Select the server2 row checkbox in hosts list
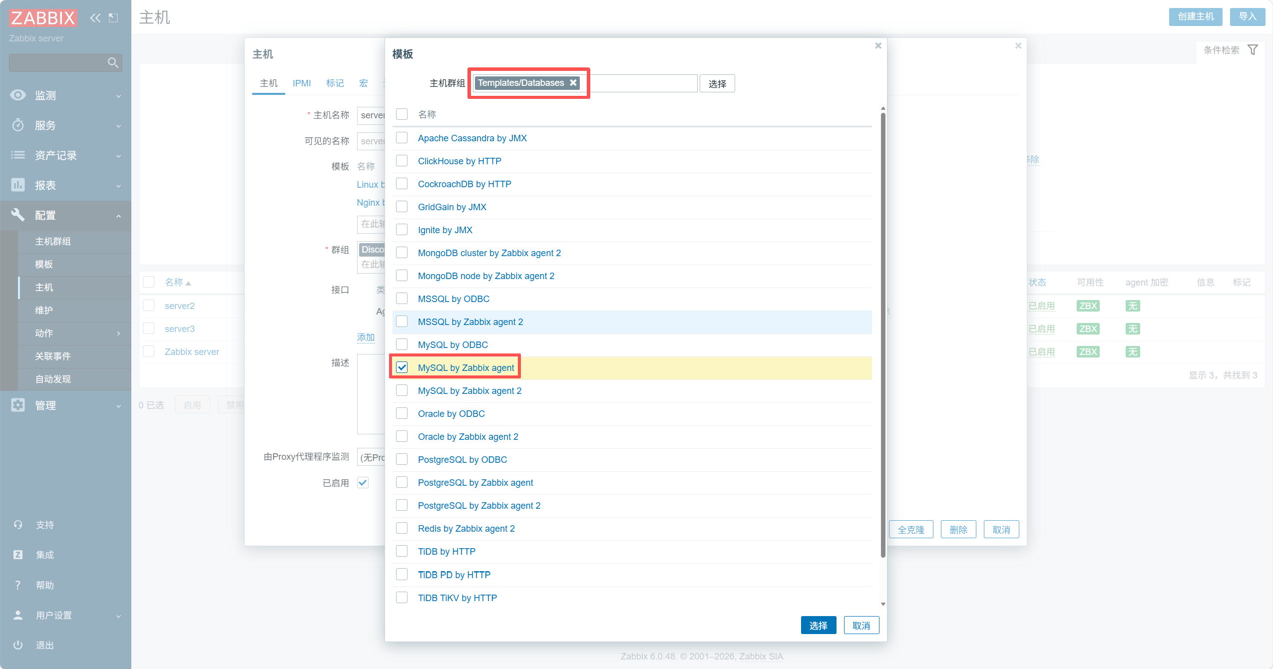Viewport: 1273px width, 669px height. (149, 306)
